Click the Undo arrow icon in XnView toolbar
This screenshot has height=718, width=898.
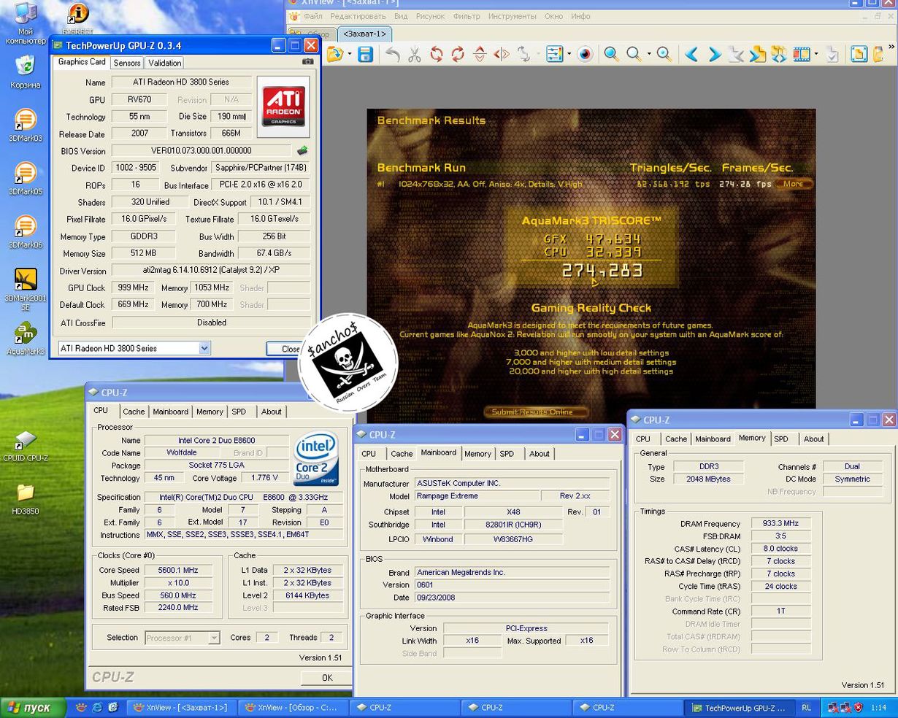click(393, 54)
